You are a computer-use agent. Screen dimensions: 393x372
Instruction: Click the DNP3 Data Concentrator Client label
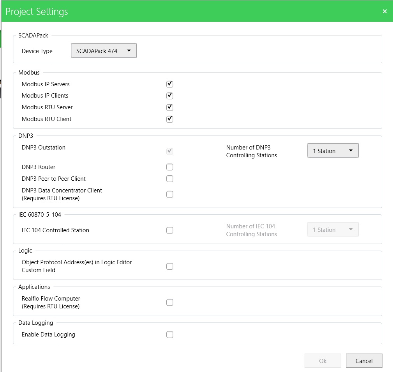(62, 194)
